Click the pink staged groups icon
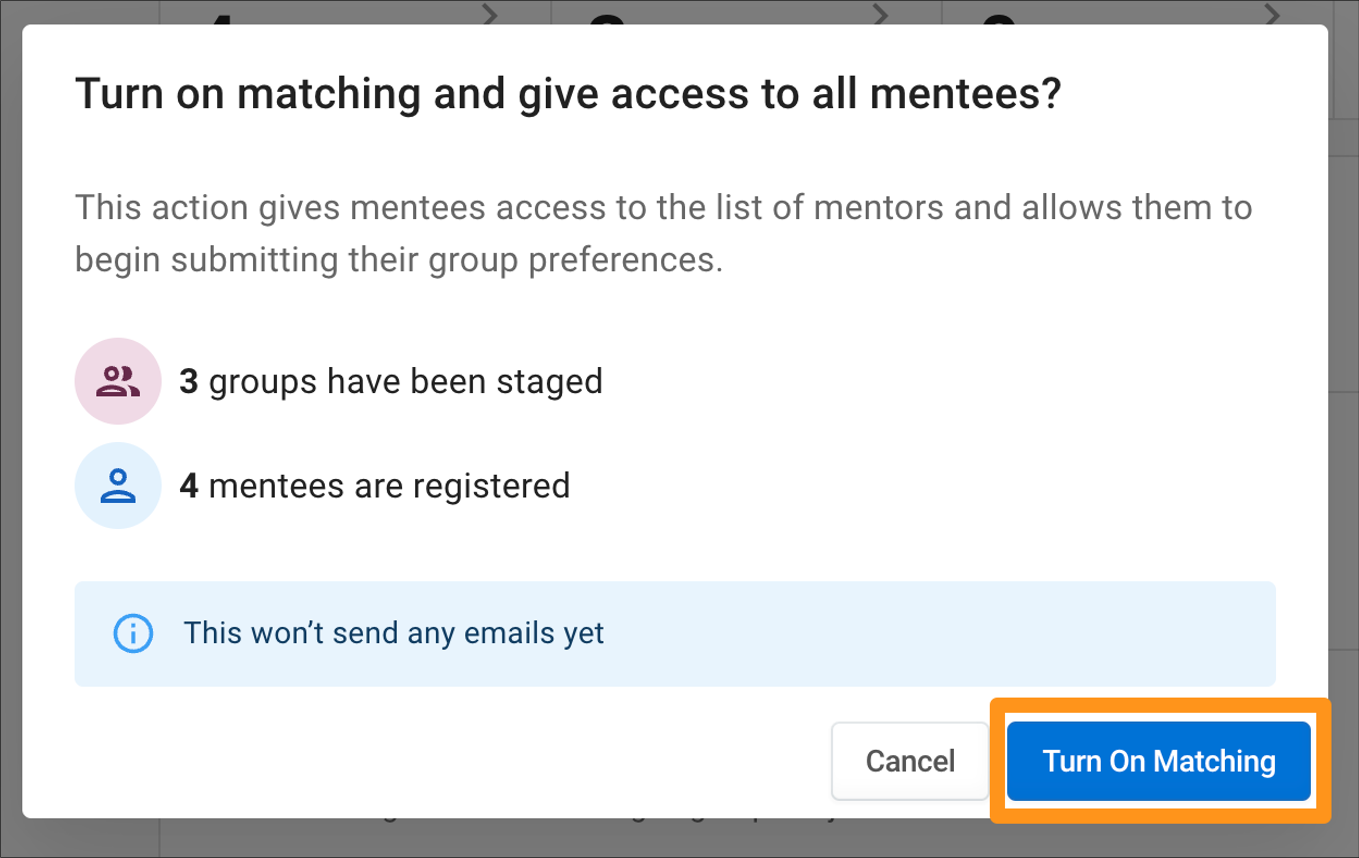 tap(118, 381)
